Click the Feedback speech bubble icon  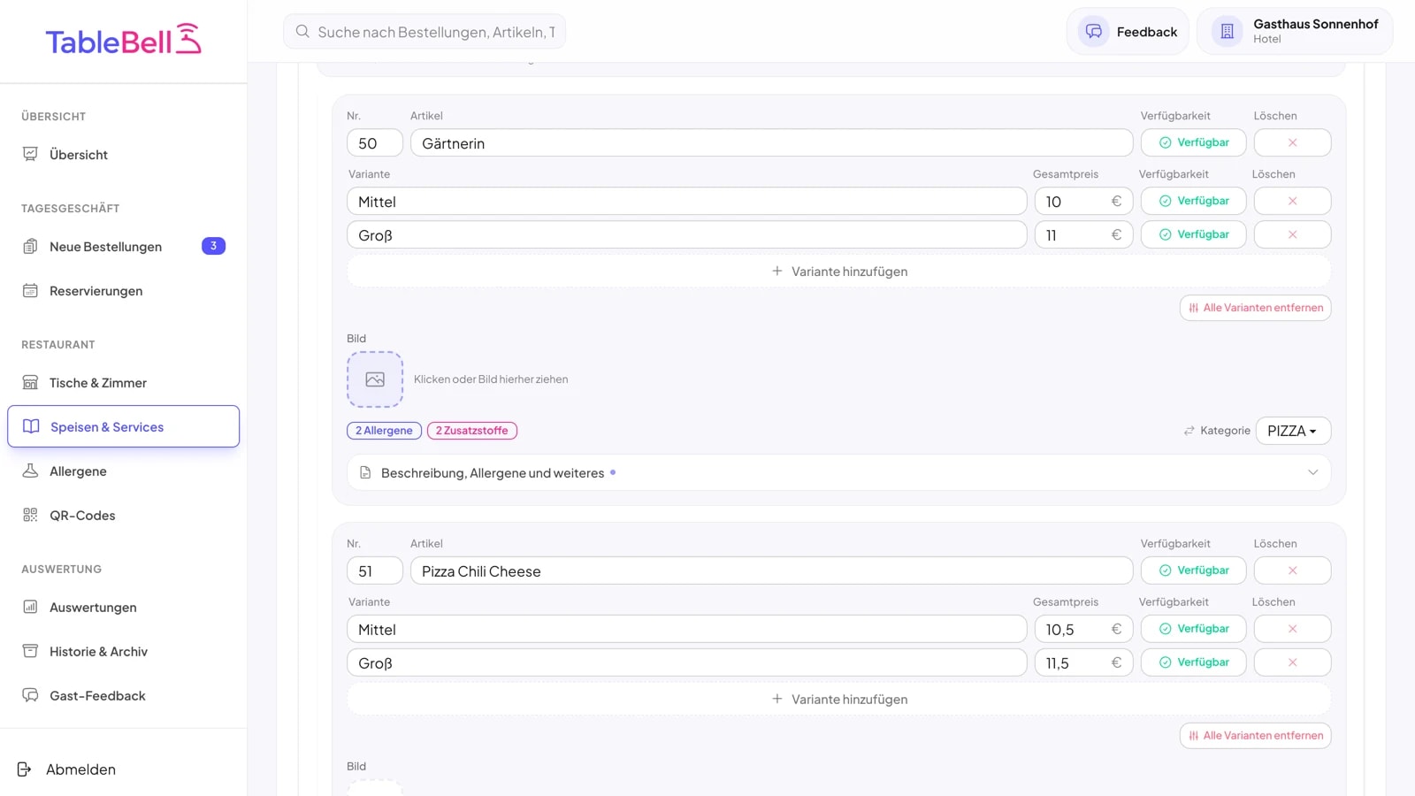1094,31
